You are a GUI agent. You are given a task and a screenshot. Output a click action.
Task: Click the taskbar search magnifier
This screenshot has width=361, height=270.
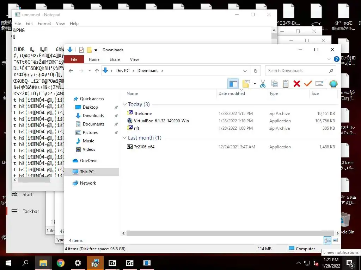pyautogui.click(x=25, y=263)
